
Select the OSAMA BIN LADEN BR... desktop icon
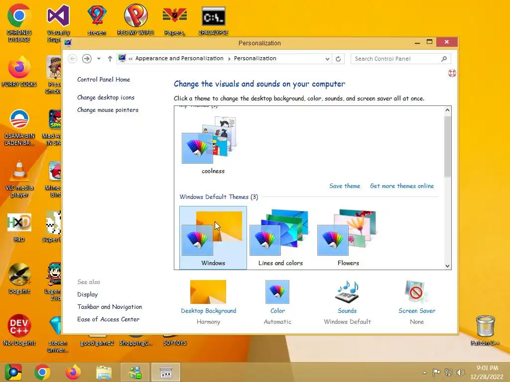19,127
